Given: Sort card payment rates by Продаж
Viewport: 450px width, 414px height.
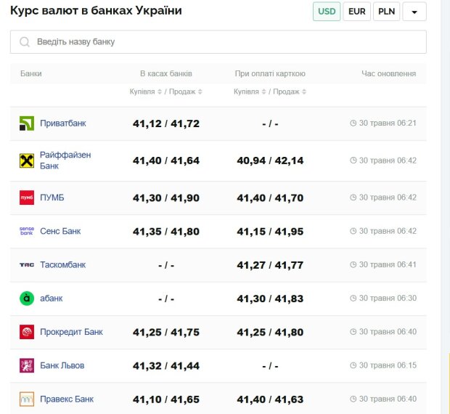Looking at the screenshot, I should 290,92.
